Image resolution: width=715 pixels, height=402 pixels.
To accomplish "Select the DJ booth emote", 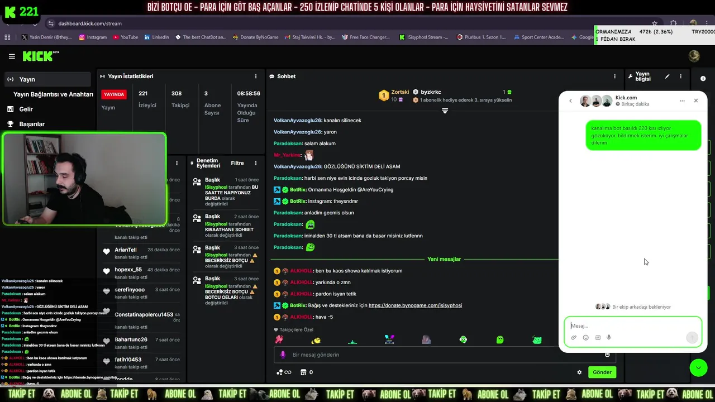I will 389,339.
